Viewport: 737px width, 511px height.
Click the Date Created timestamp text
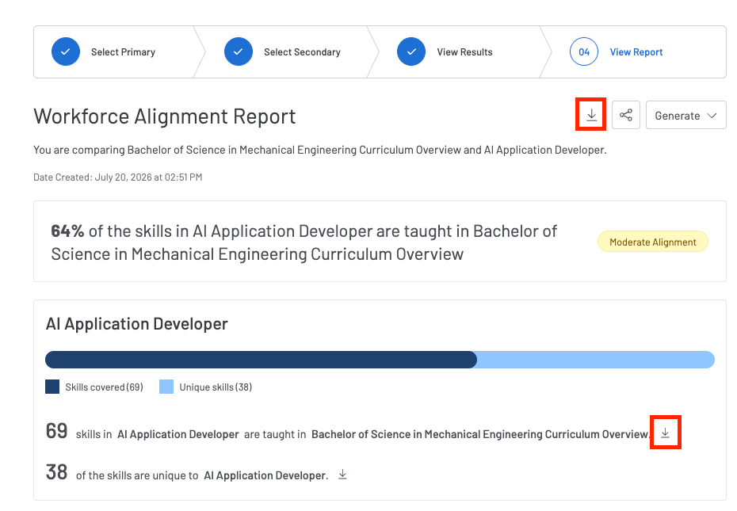[117, 177]
